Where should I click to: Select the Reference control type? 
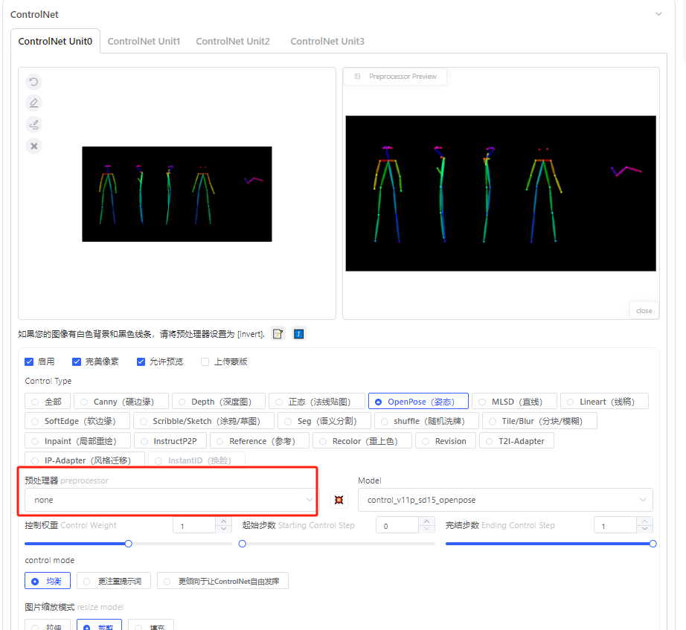260,441
